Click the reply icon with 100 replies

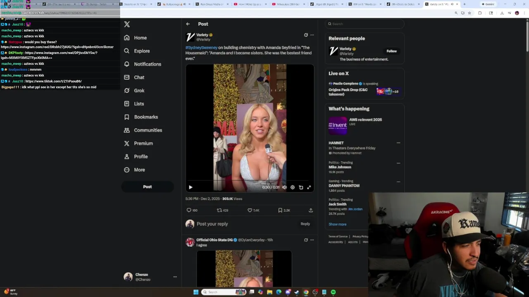pyautogui.click(x=189, y=210)
